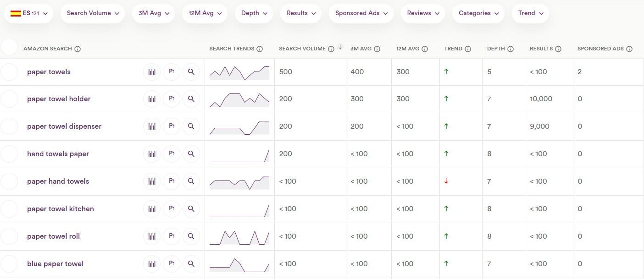Select the paper towel roll row checkbox
Image resolution: width=644 pixels, height=279 pixels.
coord(9,236)
